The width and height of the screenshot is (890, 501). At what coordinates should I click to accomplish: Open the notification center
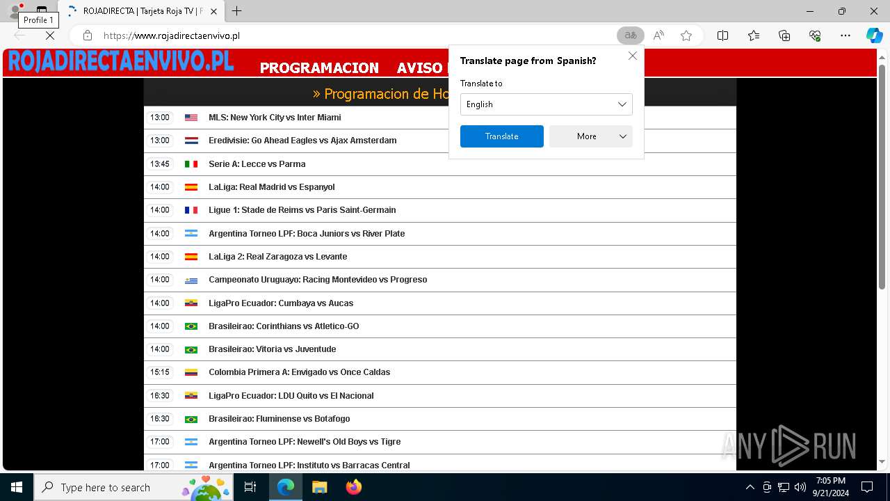tap(867, 487)
